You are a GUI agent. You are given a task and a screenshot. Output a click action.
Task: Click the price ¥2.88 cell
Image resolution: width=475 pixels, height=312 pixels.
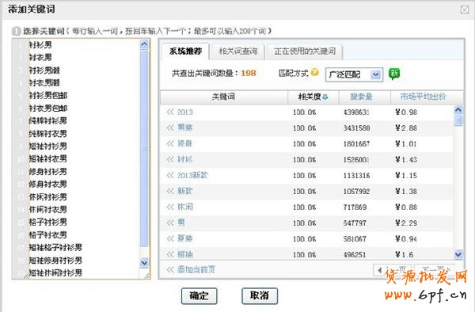(x=406, y=127)
